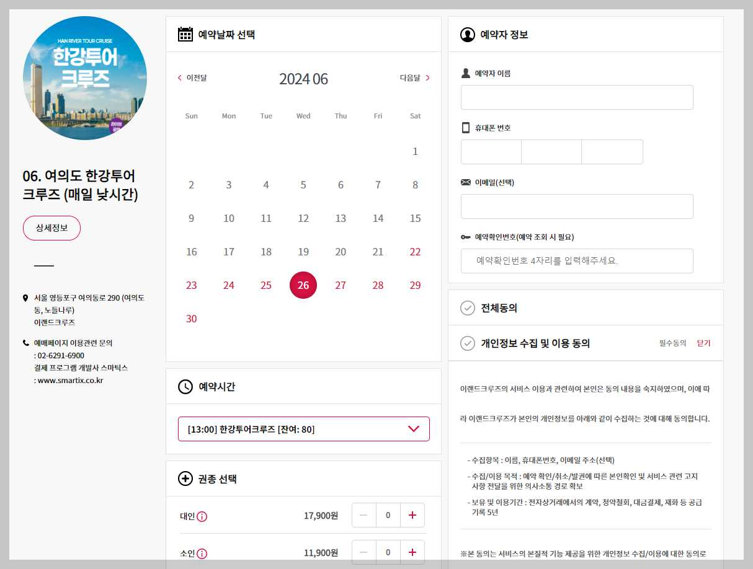Click the plus-circle icon beside 권종 선택
This screenshot has height=569, width=753.
point(184,479)
